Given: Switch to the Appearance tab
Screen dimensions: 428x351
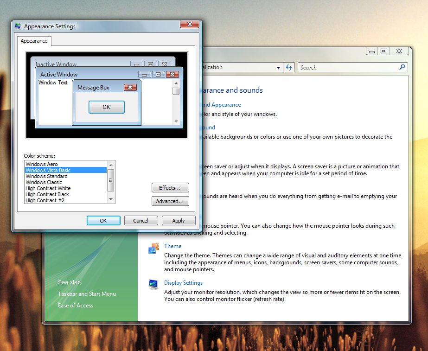Looking at the screenshot, I should pos(34,41).
